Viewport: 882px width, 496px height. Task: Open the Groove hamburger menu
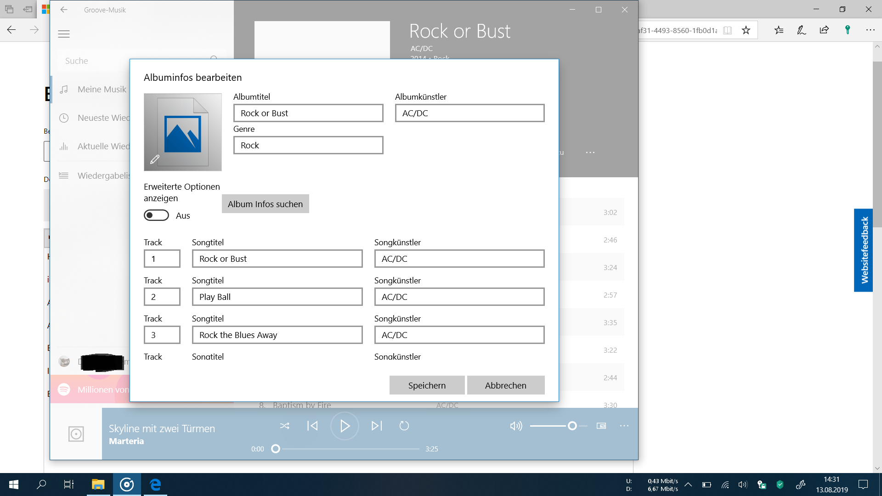tap(64, 34)
